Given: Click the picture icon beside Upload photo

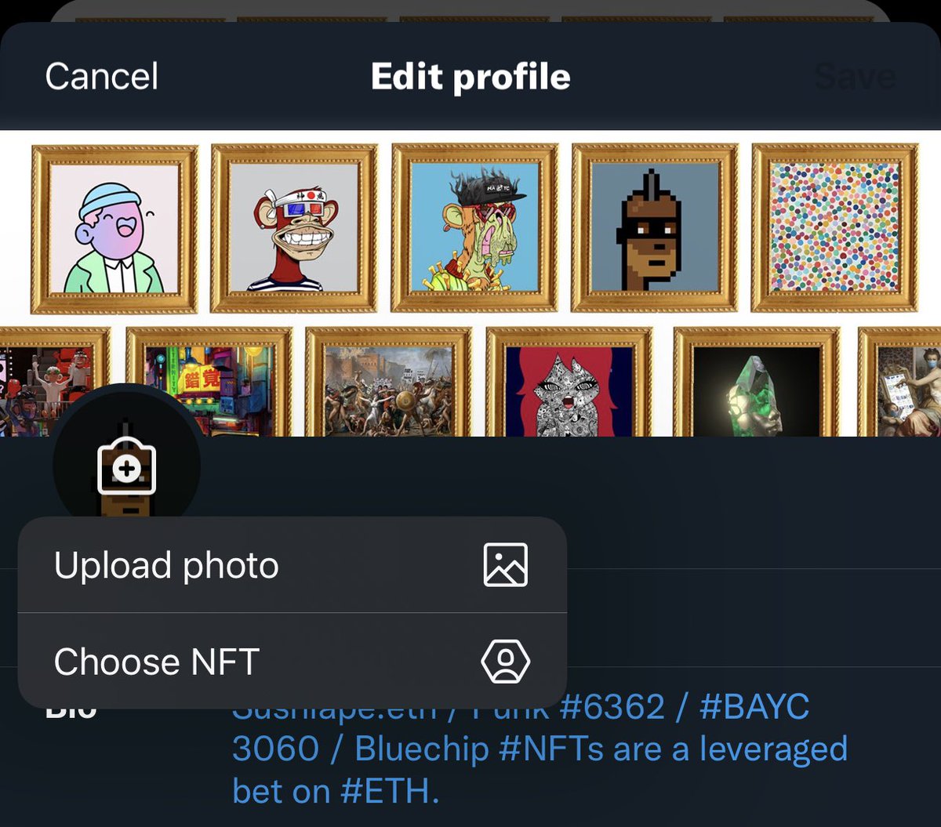Looking at the screenshot, I should click(x=506, y=565).
